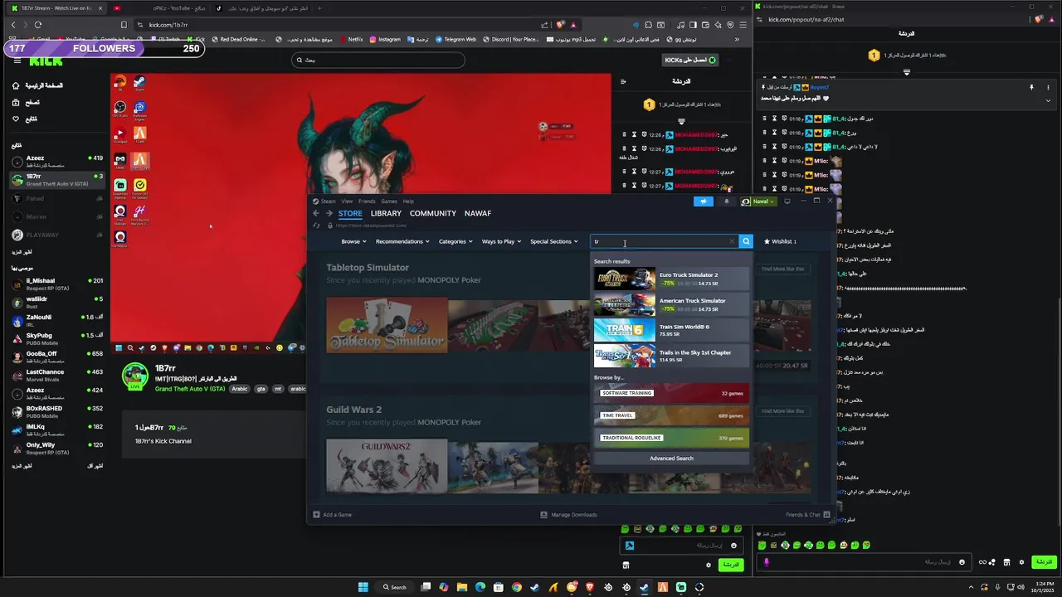Click the green chat send button in popout

pyautogui.click(x=1043, y=562)
